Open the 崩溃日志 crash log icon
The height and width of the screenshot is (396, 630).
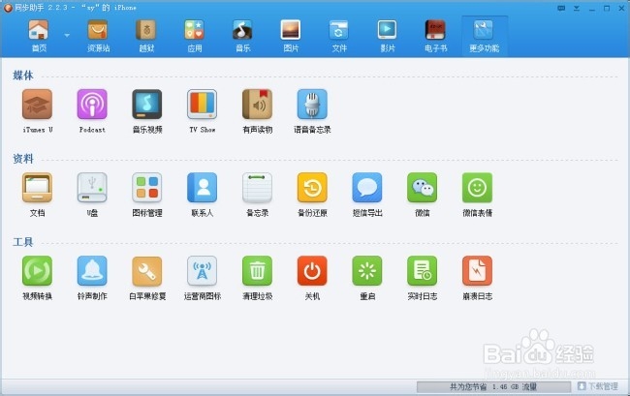click(477, 271)
